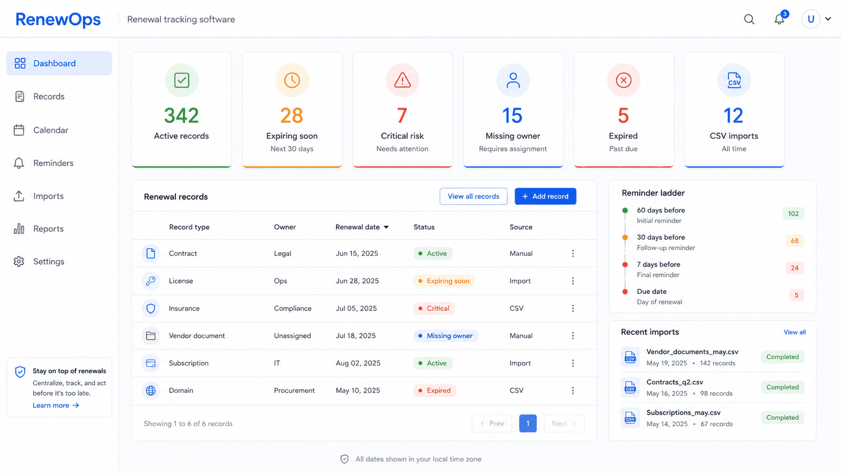The image size is (841, 473).
Task: Sort by Renewal date column arrow
Action: (x=386, y=227)
